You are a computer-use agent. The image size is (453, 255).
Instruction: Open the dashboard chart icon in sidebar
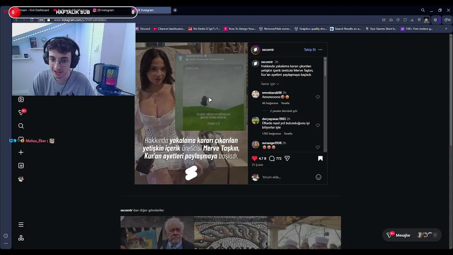[21, 165]
